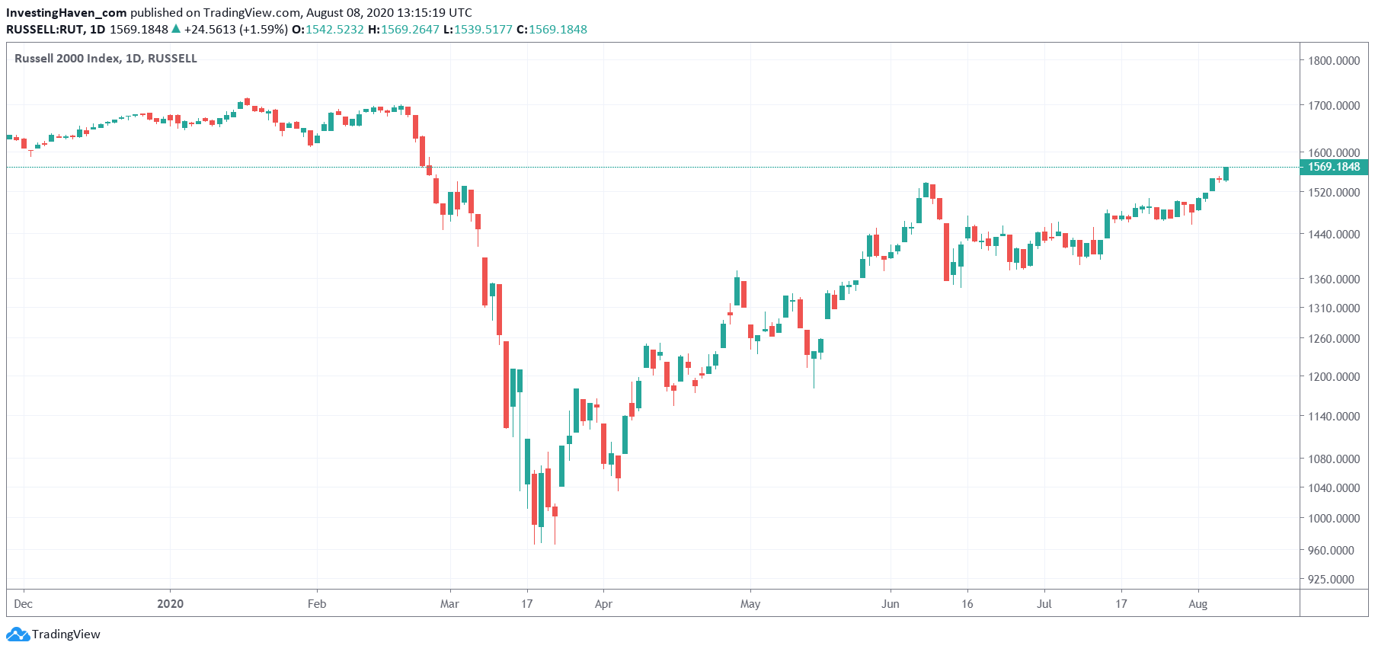Click the May label on time axis
Viewport: 1375px width, 652px height.
point(750,604)
